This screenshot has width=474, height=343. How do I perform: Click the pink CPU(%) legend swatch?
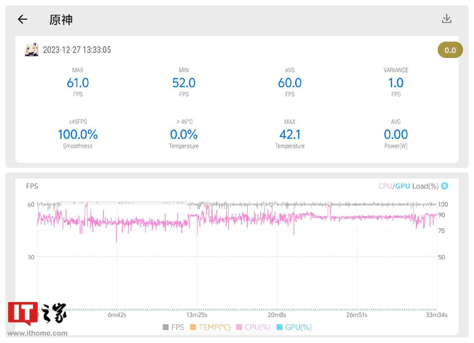pyautogui.click(x=239, y=327)
